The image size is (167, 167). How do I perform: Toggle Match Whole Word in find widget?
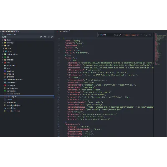pyautogui.click(x=117, y=35)
